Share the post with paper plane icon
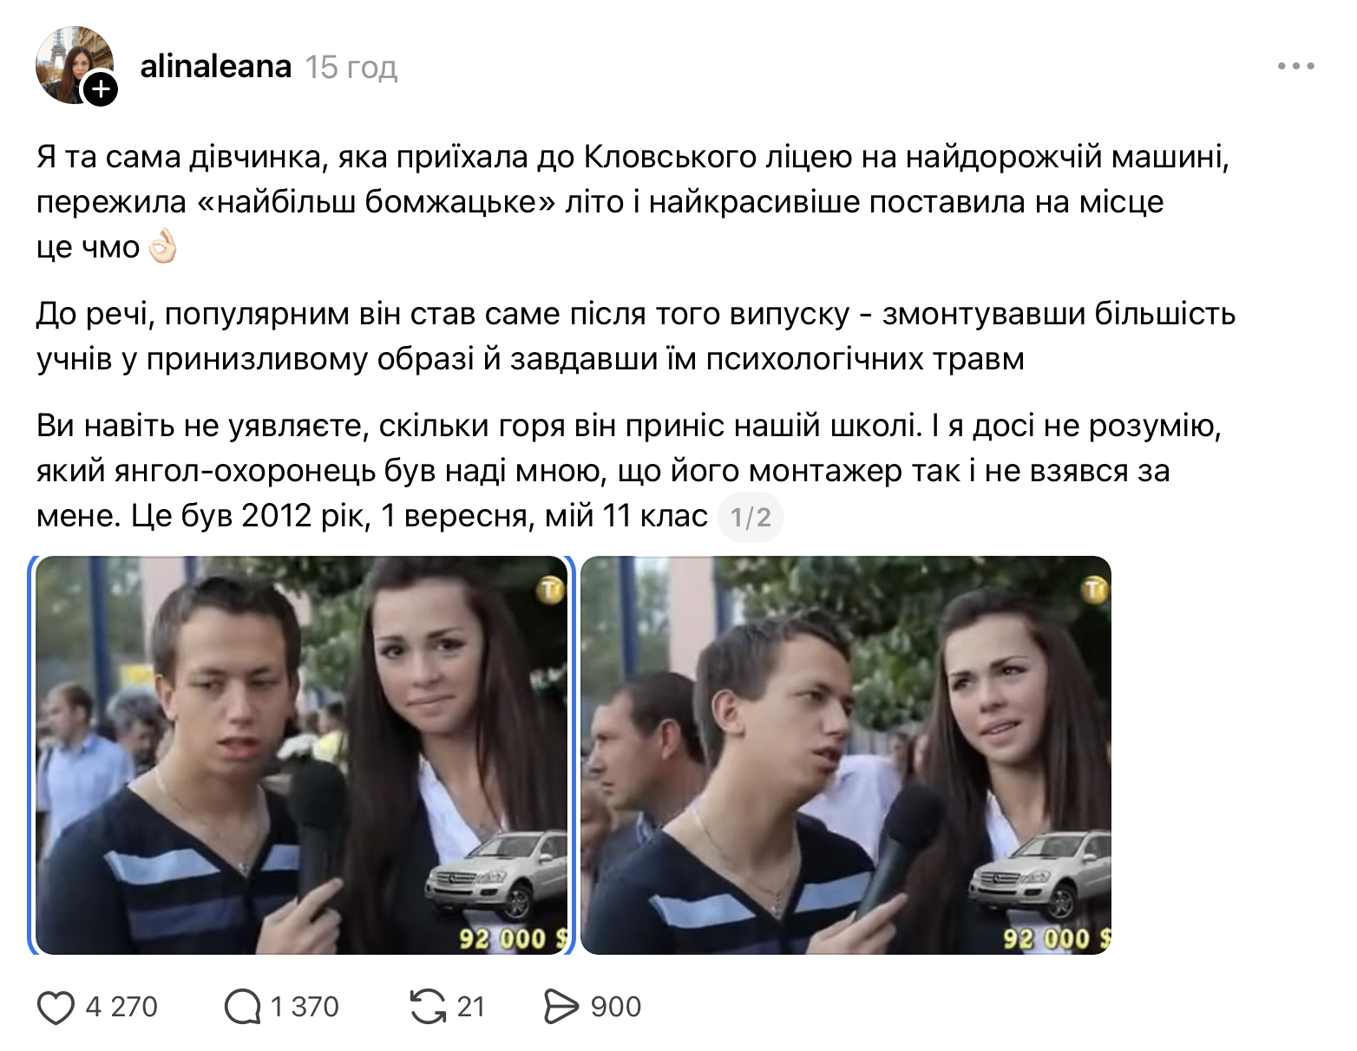This screenshot has width=1357, height=1051. [560, 1007]
